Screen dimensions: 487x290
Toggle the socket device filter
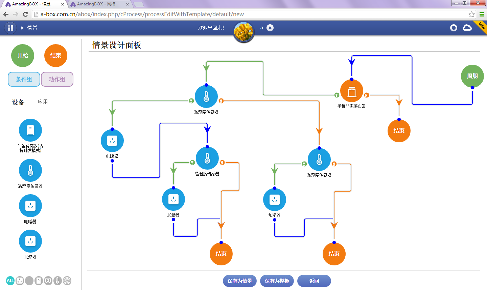click(20, 281)
